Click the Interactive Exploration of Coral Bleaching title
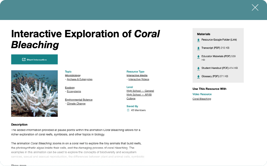 coord(85,39)
